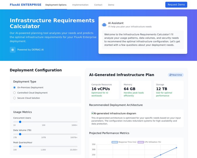
Task: Click the 16 vCPUs compute card
Action: click(104, 90)
